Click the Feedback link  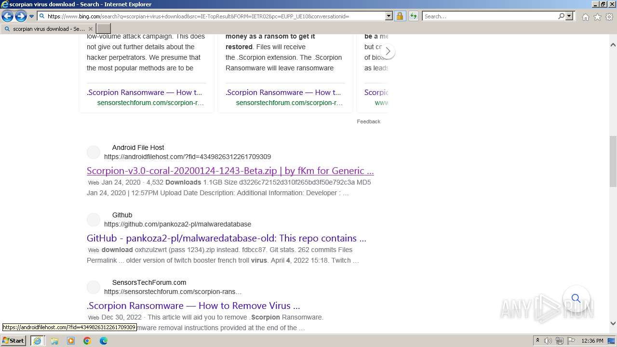click(368, 121)
